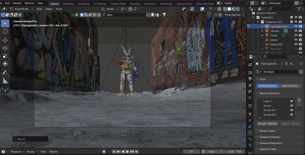Switch to wireframe viewport shading
This screenshot has height=155, width=305.
pos(225,9)
